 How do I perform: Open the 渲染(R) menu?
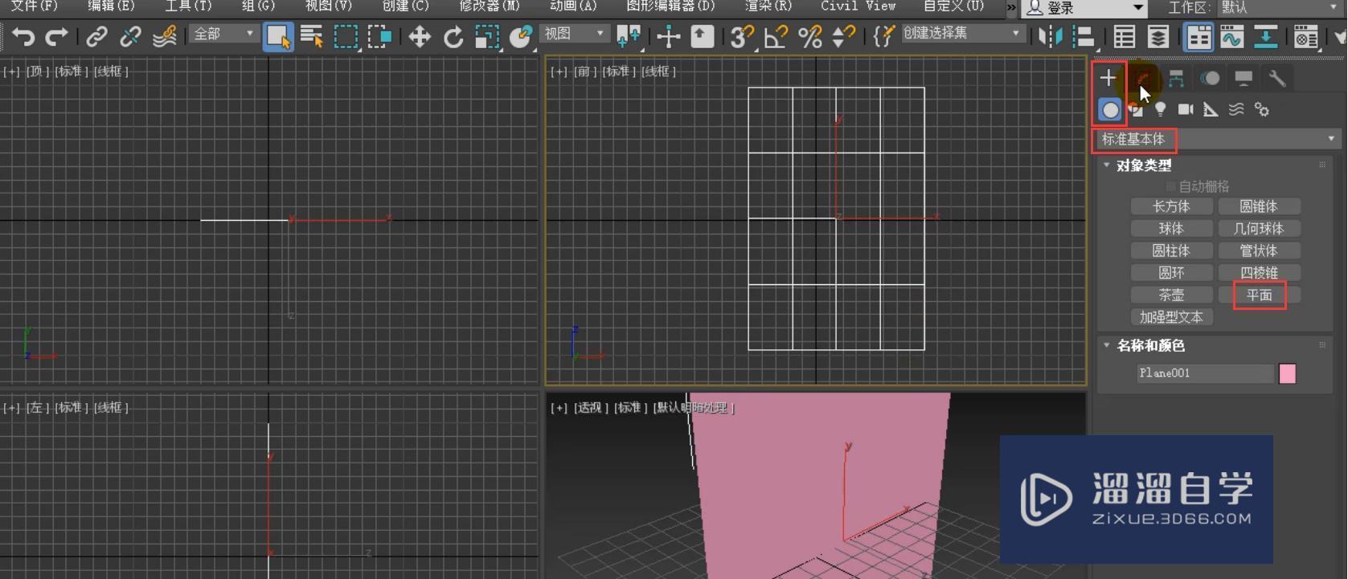[x=768, y=6]
